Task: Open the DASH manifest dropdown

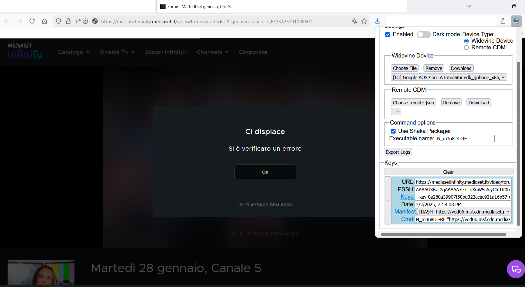Action: (464, 212)
